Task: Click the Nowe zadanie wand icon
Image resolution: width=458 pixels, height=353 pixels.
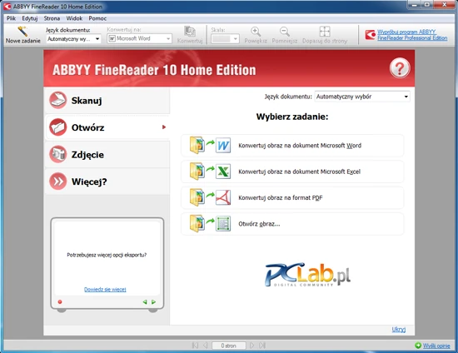Action: [x=22, y=32]
